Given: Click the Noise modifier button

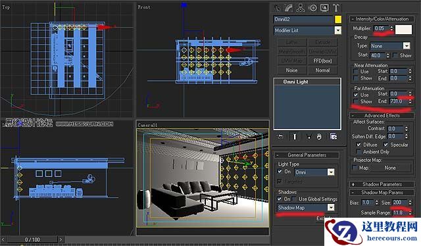Looking at the screenshot, I should pos(291,70).
